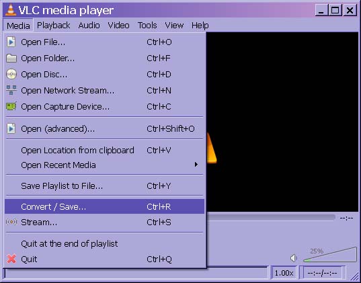The image size is (361, 283).
Task: Click the icon beside Open (advanced)
Action: click(11, 128)
